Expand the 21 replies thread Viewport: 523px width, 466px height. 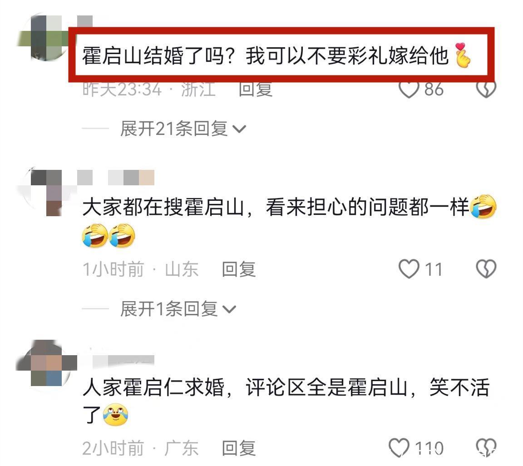click(x=183, y=129)
